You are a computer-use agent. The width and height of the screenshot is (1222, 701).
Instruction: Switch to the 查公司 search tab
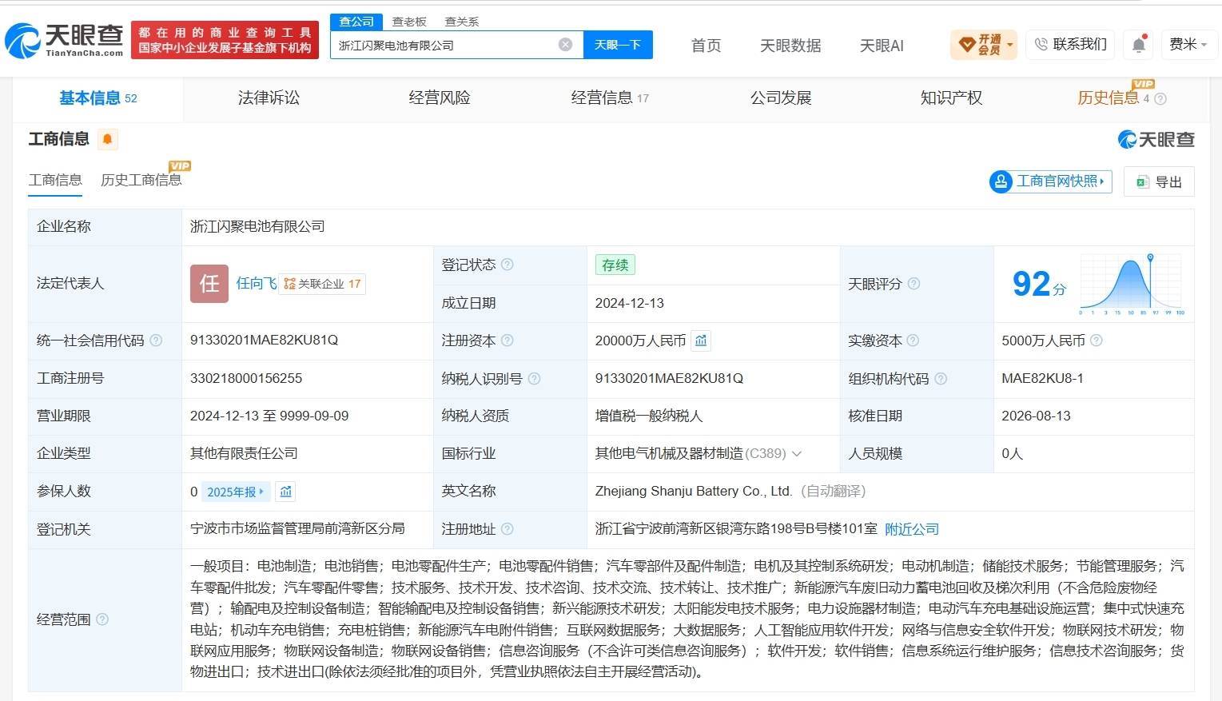click(x=356, y=22)
